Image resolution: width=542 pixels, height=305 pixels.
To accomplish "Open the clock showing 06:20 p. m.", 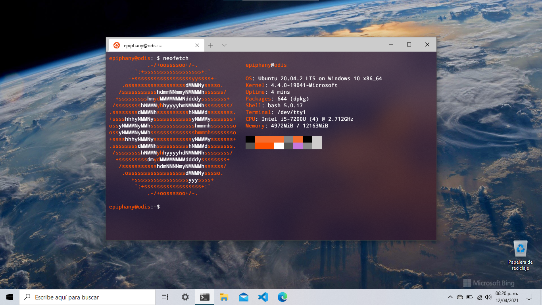I will 506,297.
